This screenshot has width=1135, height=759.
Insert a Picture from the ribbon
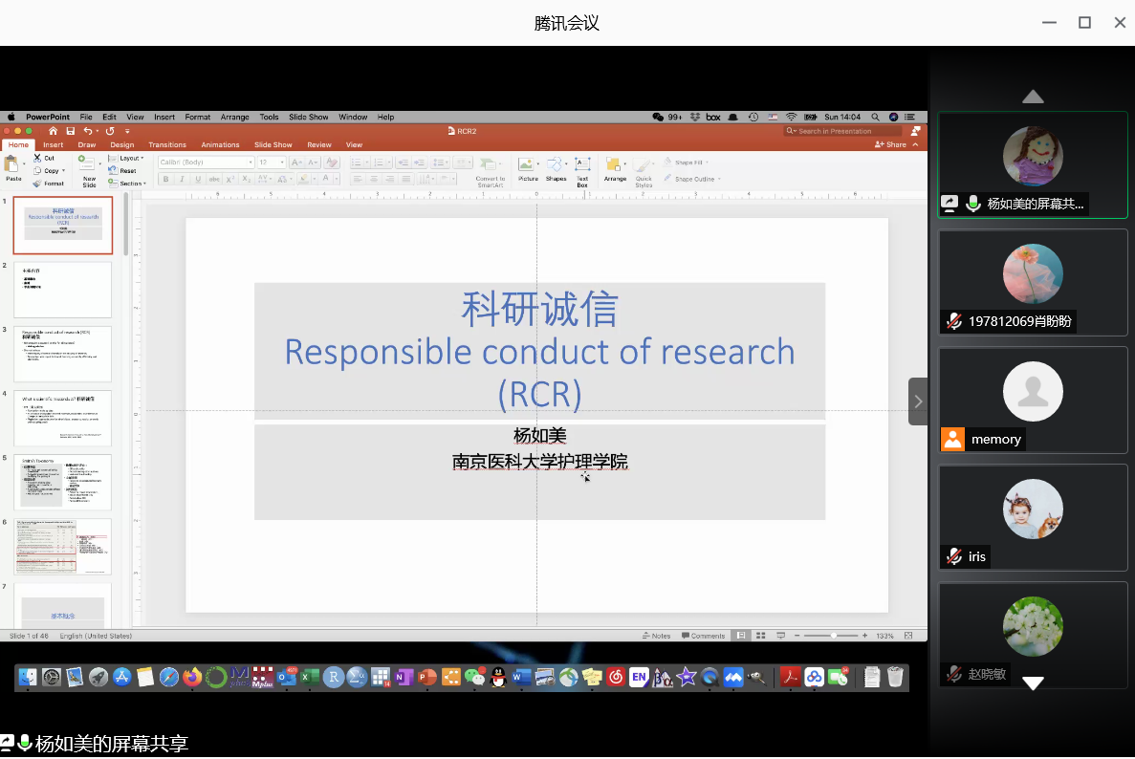click(x=528, y=164)
